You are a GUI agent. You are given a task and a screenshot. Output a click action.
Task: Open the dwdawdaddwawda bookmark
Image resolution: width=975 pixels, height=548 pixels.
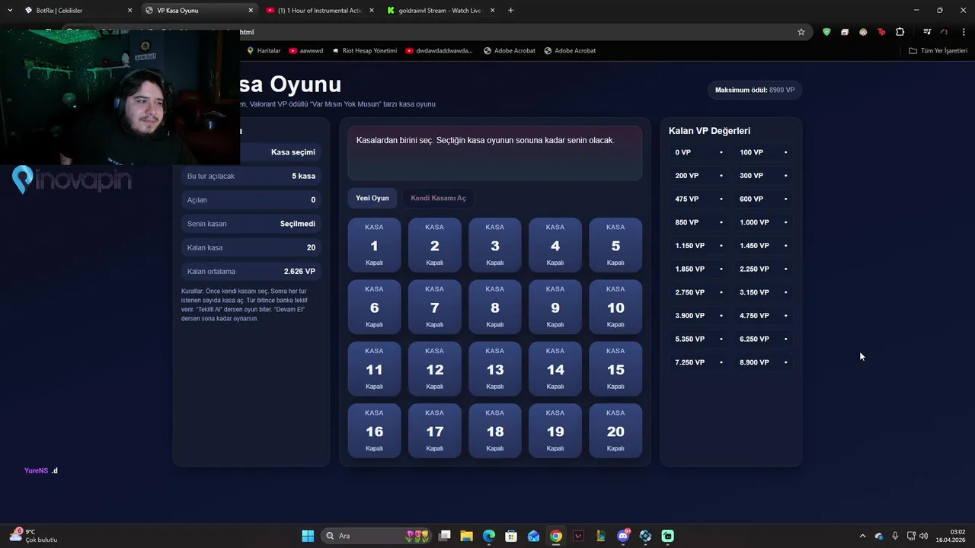click(440, 50)
